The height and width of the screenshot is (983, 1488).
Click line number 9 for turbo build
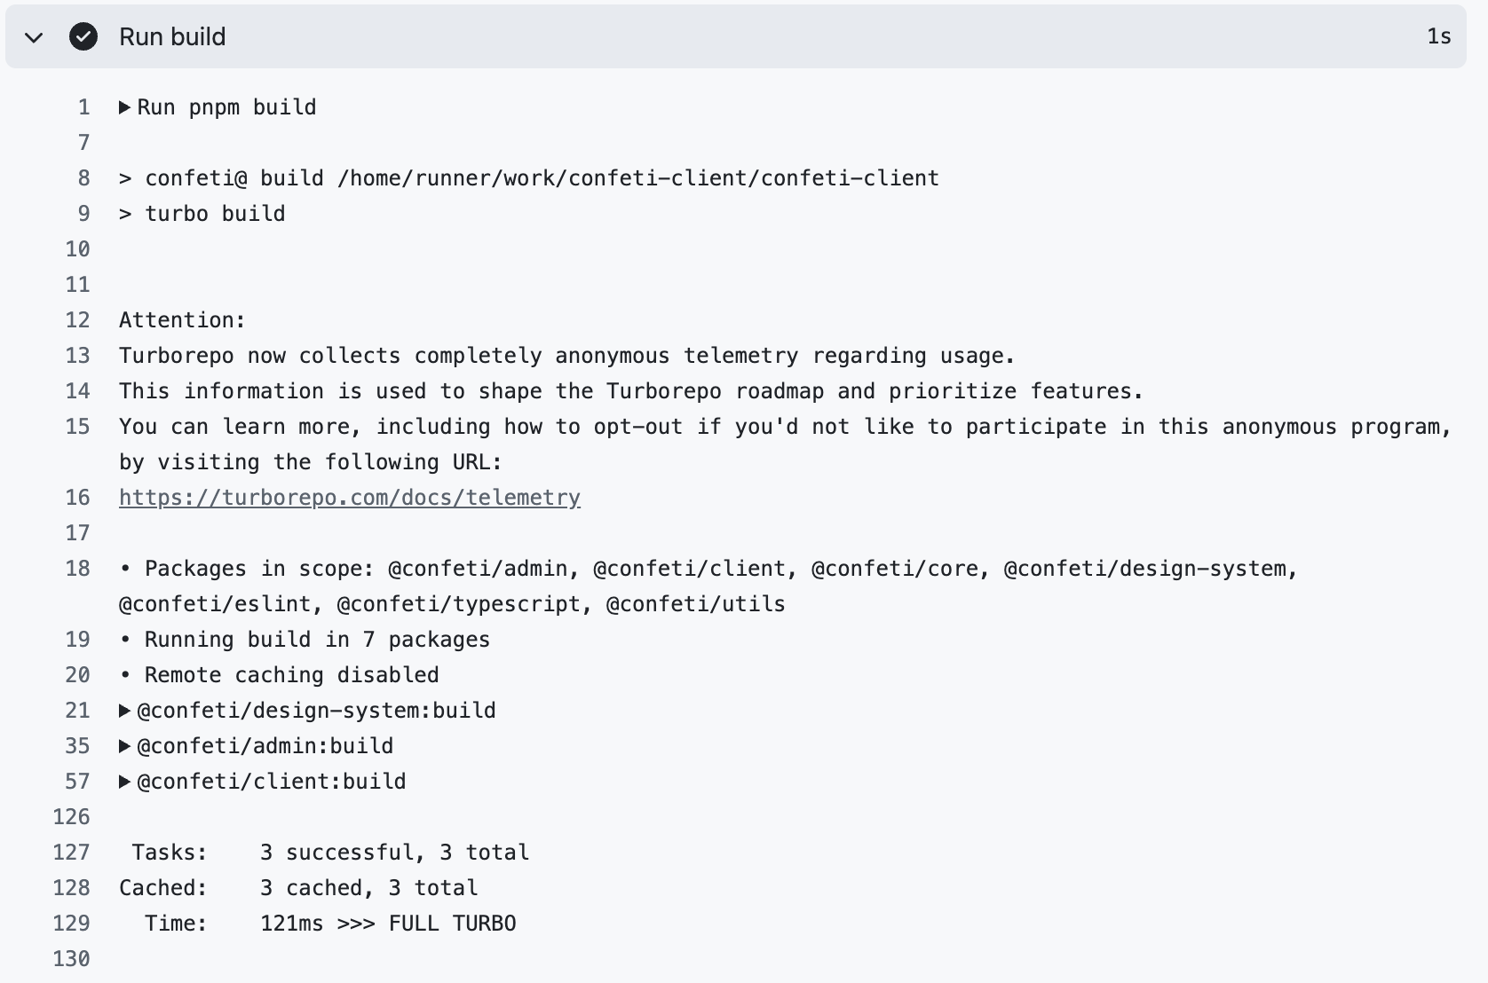tap(84, 214)
